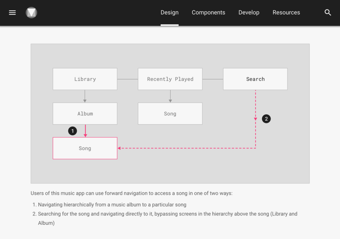
Task: Click the paragraph starting "Users of this music app"
Action: coord(132,193)
